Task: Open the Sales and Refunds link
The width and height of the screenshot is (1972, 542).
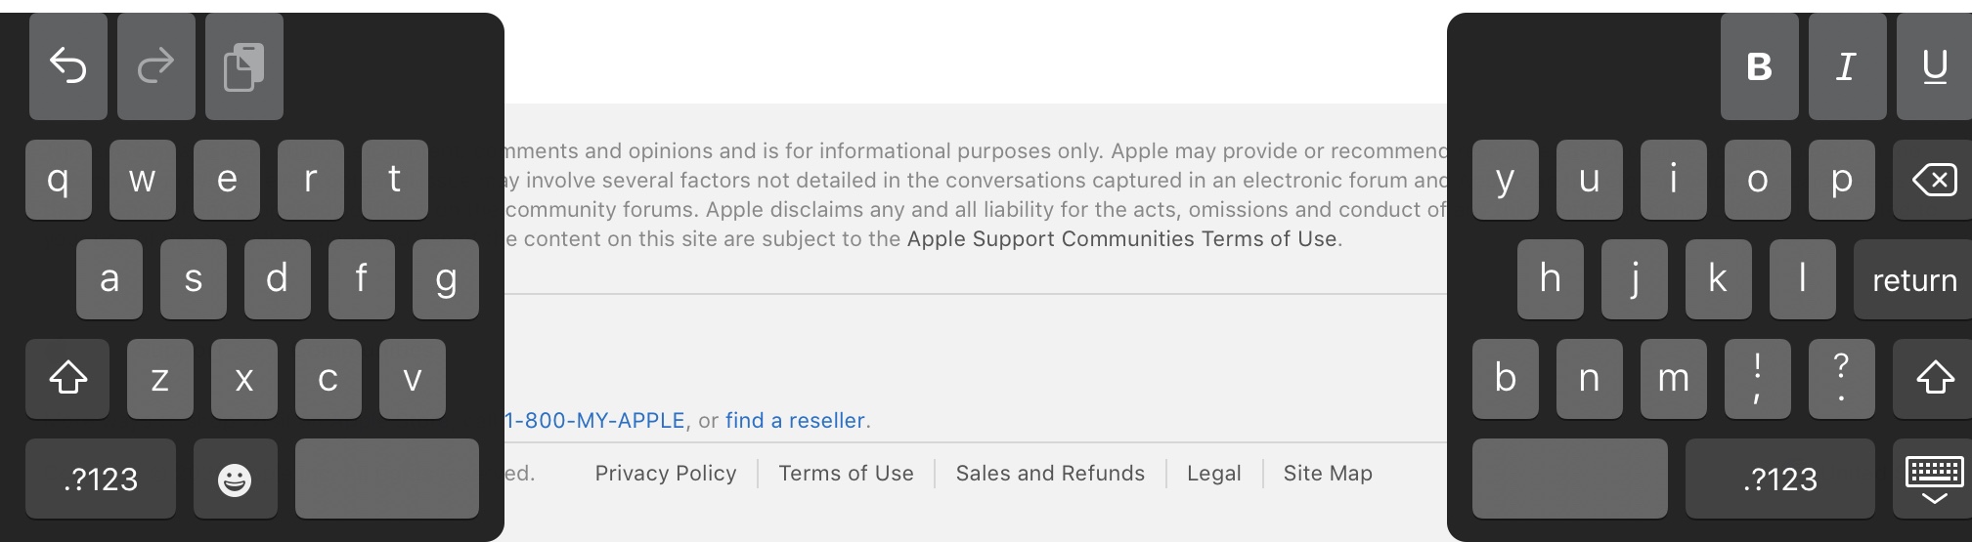Action: [1050, 474]
